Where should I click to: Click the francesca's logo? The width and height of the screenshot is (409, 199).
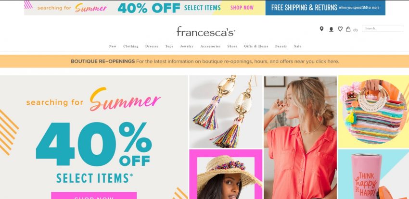(206, 31)
